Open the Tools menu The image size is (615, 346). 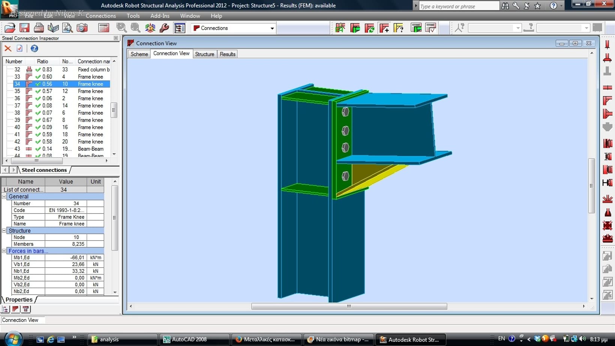pos(133,16)
